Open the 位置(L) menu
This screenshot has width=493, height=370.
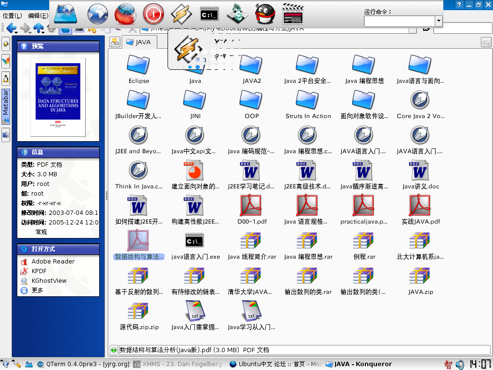pos(12,16)
